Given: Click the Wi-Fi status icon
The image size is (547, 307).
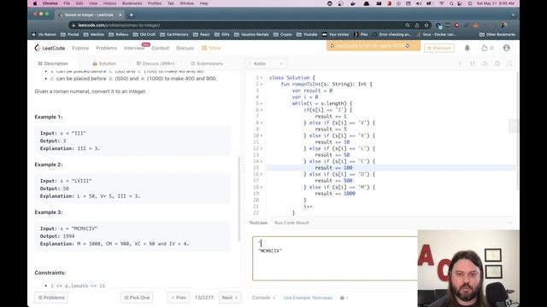Looking at the screenshot, I should pyautogui.click(x=441, y=3).
